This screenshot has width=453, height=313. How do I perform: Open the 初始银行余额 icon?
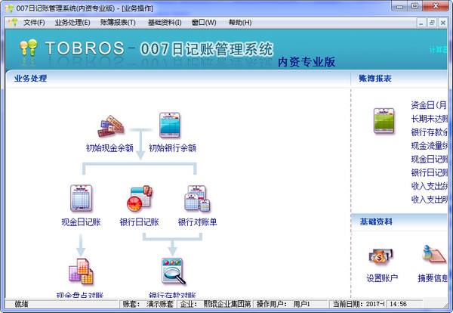170,125
